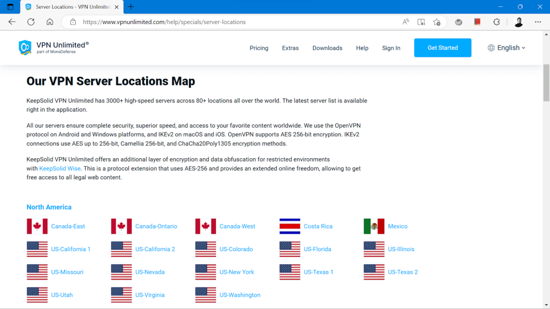This screenshot has height=309, width=550.
Task: Click the vertical page scrollbar thumb
Action: (x=546, y=83)
